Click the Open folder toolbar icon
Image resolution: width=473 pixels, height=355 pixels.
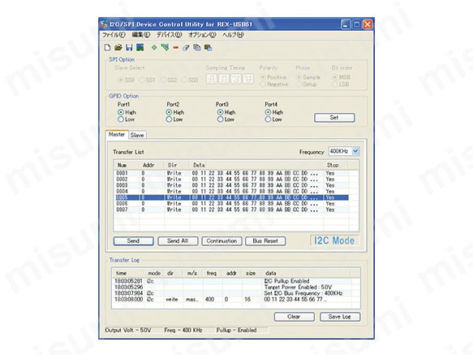point(118,47)
